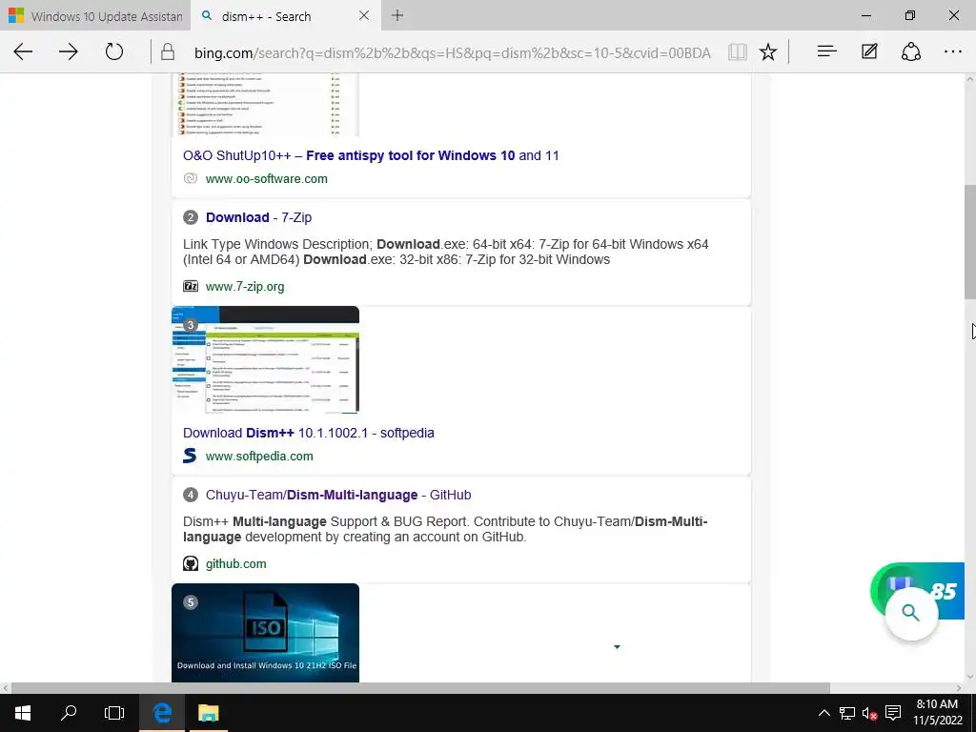Edit the bing.com address bar
The width and height of the screenshot is (976, 732).
(452, 53)
